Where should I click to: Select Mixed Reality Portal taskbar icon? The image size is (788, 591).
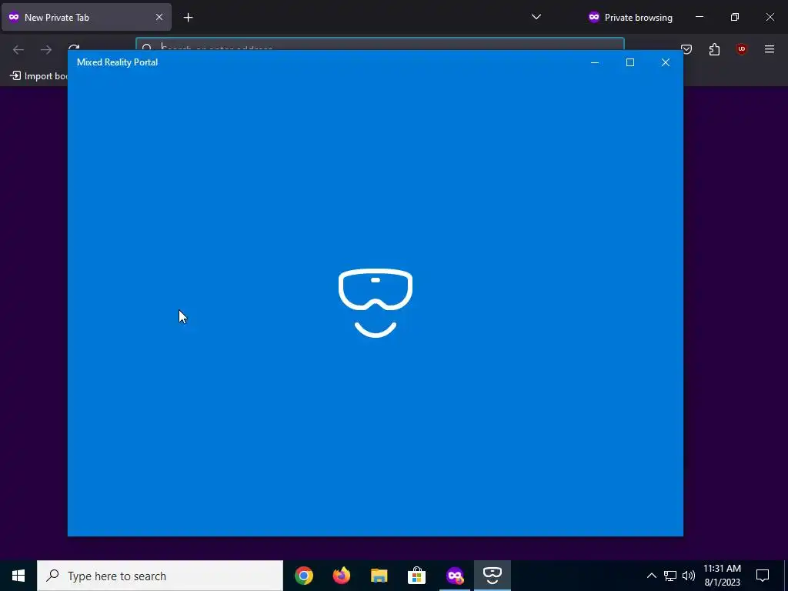[492, 576]
